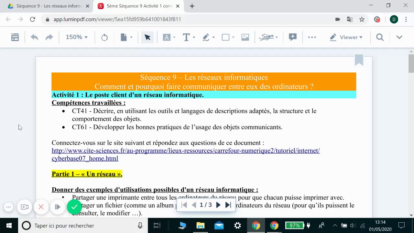Close the Séquence 9 Drive tab
The width and height of the screenshot is (414, 233).
coord(87,6)
